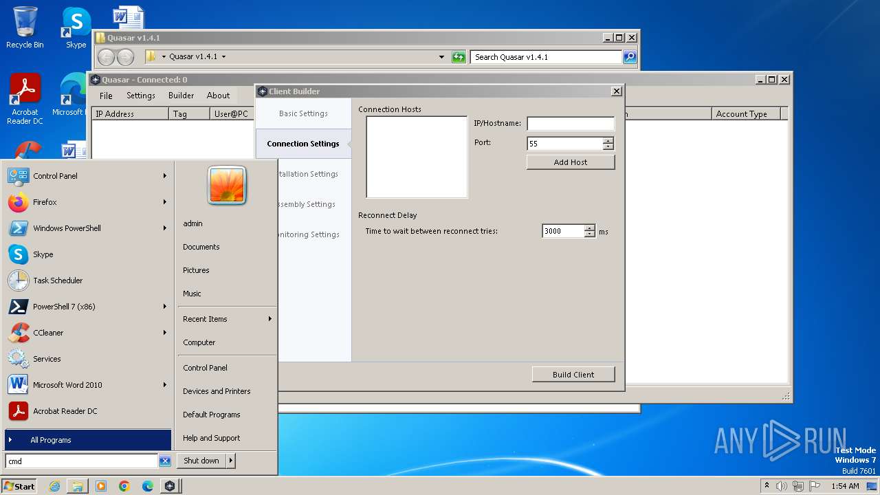Open Control Panel icon in Start menu
This screenshot has height=495, width=880.
click(x=18, y=176)
